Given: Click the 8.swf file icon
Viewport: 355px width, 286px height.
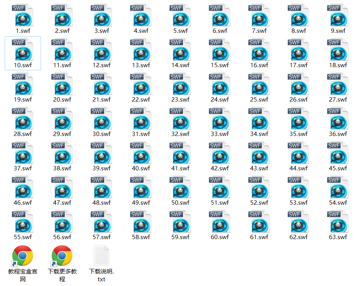Looking at the screenshot, I should (x=298, y=15).
